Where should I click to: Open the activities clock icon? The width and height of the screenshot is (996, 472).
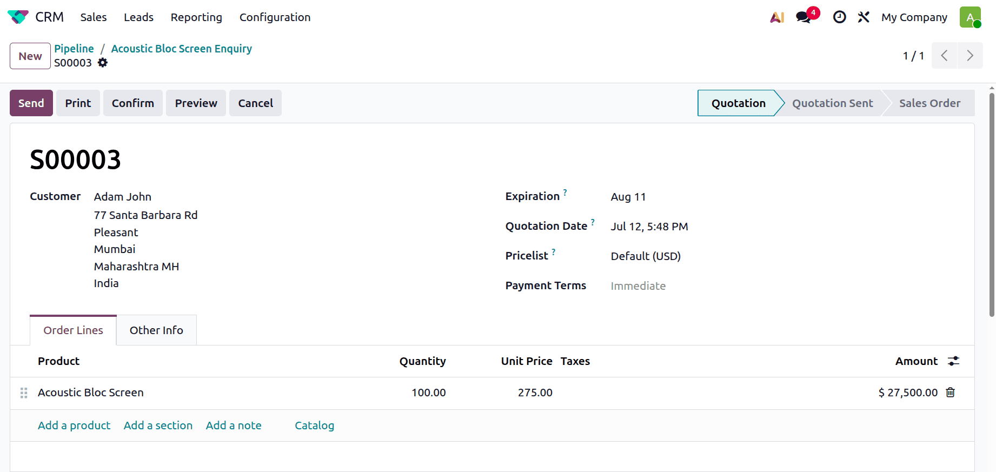(839, 17)
